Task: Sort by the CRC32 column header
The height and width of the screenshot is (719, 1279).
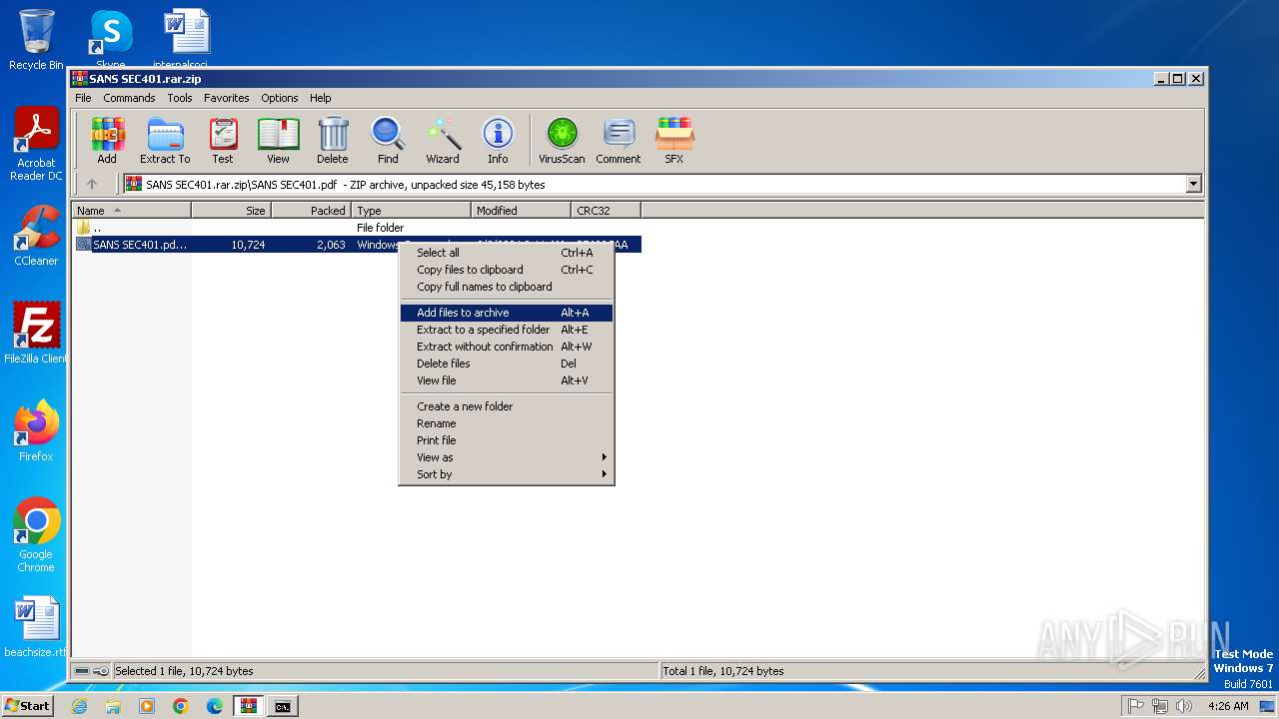Action: [x=606, y=210]
